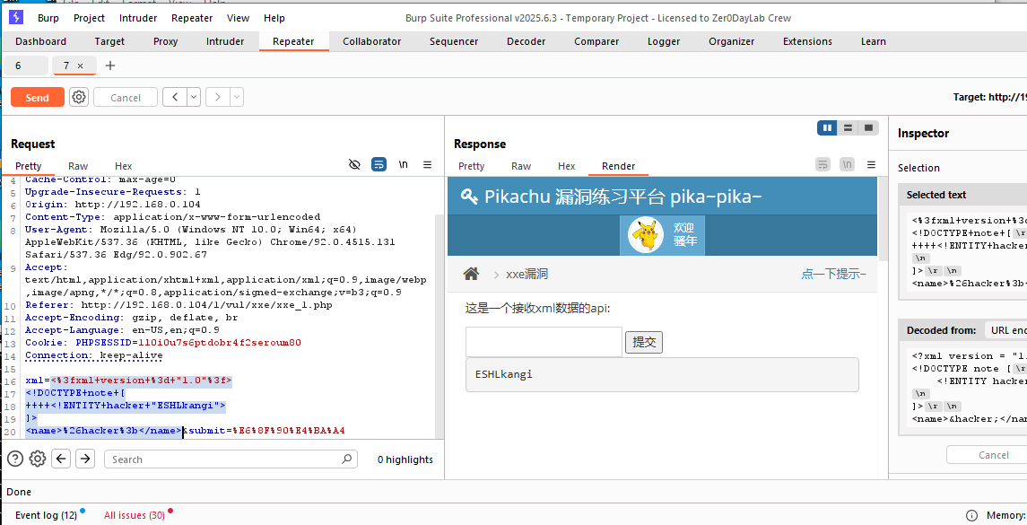Open the Project menu

coord(89,18)
